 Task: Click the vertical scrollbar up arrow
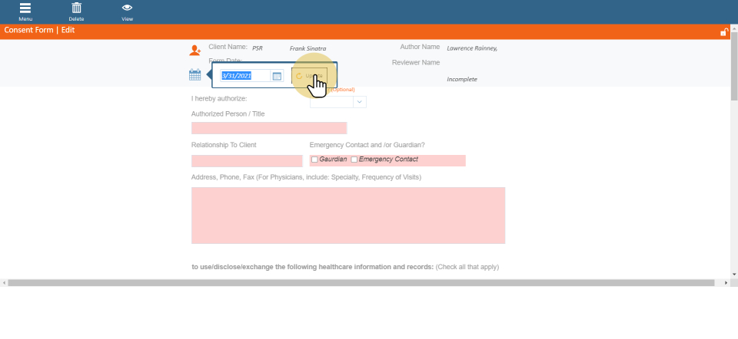click(733, 44)
